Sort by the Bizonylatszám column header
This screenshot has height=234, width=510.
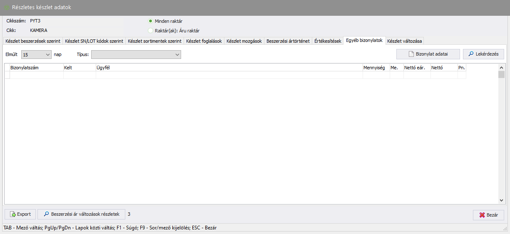[x=36, y=68]
